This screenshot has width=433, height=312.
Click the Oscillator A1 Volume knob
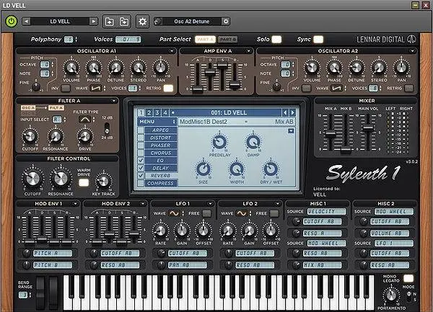pos(71,68)
